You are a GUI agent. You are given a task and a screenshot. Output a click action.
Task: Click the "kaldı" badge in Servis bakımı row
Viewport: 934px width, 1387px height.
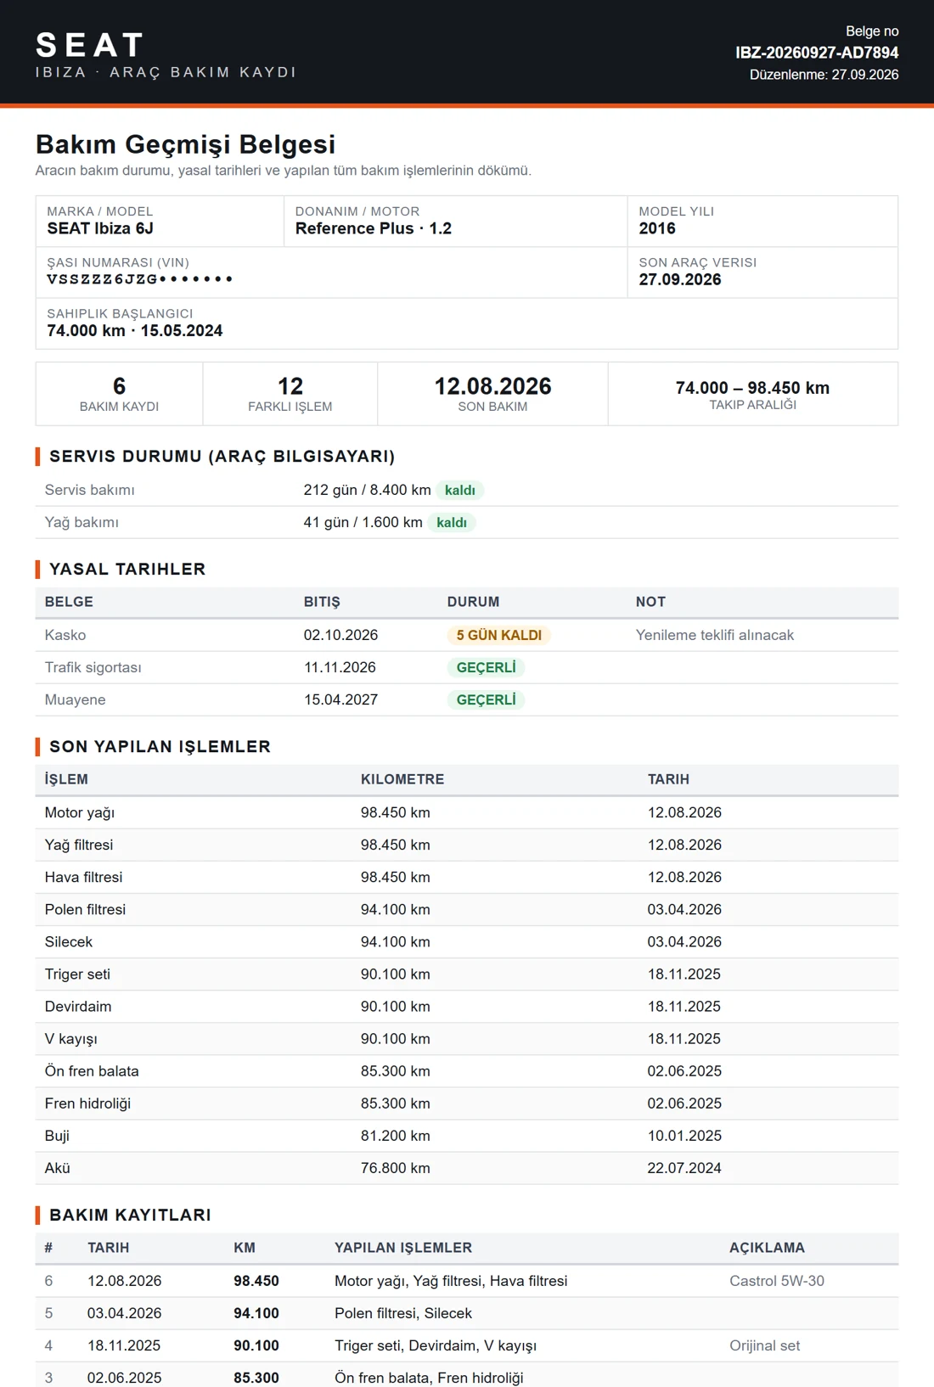click(460, 490)
